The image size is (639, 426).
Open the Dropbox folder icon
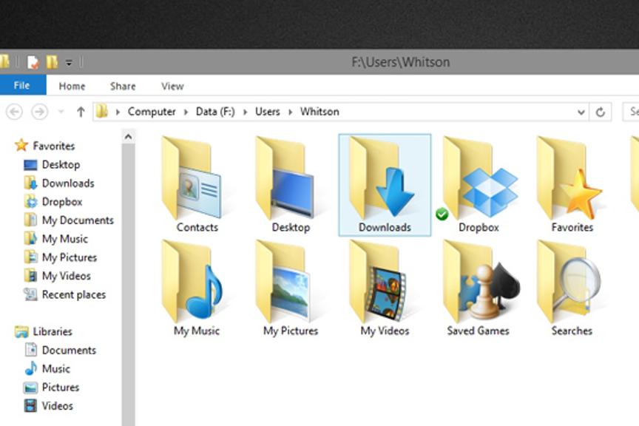click(479, 181)
